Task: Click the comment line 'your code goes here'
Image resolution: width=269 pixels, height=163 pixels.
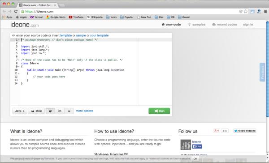Action: coord(49,77)
